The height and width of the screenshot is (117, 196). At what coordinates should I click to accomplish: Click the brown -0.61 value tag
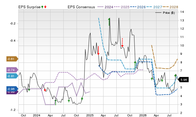(12, 59)
